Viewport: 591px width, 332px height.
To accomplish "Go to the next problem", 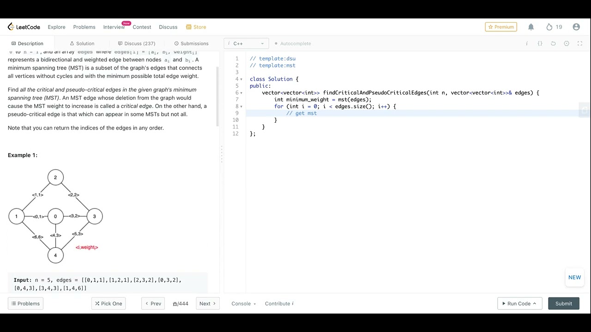I will click(x=208, y=303).
